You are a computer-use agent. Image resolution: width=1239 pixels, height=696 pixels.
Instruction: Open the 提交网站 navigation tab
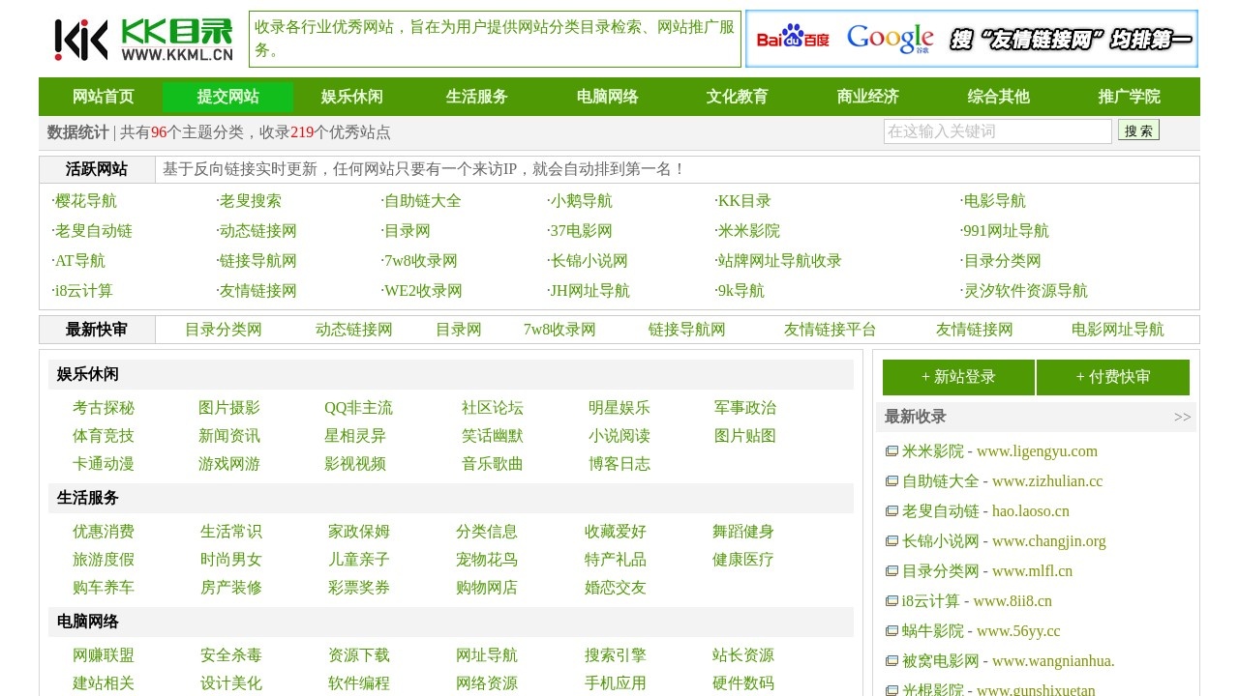coord(227,97)
